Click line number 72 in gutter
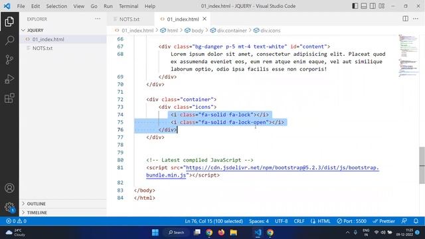425x239 pixels. coord(120,100)
